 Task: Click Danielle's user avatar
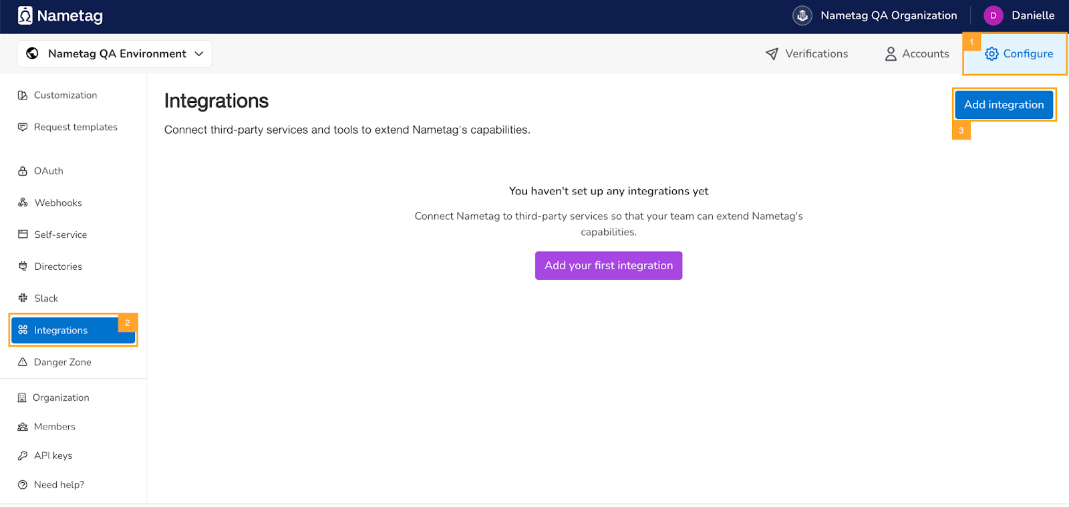[x=993, y=15]
